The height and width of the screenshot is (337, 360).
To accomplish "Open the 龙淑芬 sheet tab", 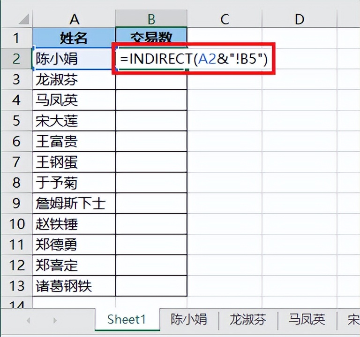I will pyautogui.click(x=248, y=320).
